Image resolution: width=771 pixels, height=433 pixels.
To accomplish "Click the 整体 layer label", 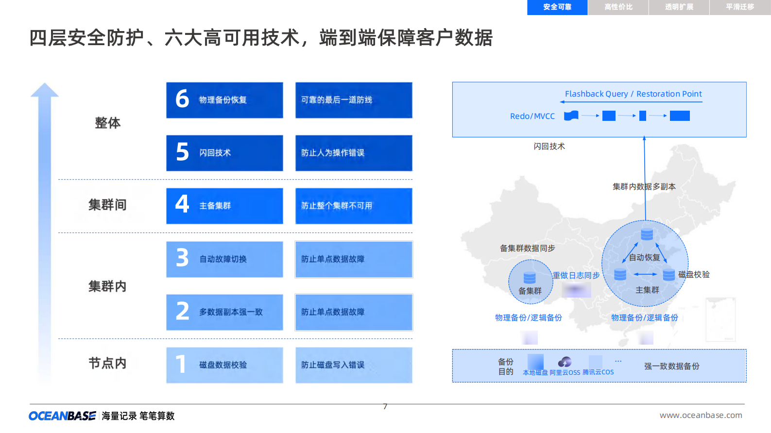I will click(107, 123).
